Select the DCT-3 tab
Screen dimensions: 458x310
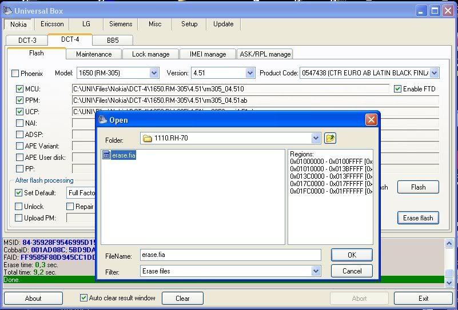27,40
